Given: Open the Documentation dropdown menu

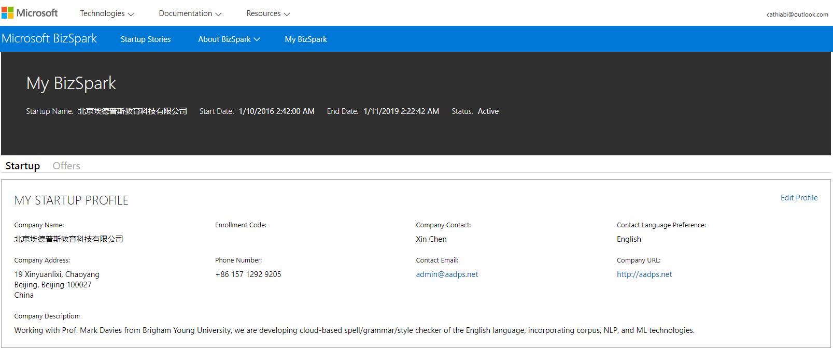Looking at the screenshot, I should [x=190, y=13].
